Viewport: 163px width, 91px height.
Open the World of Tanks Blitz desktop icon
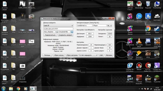(x=157, y=42)
